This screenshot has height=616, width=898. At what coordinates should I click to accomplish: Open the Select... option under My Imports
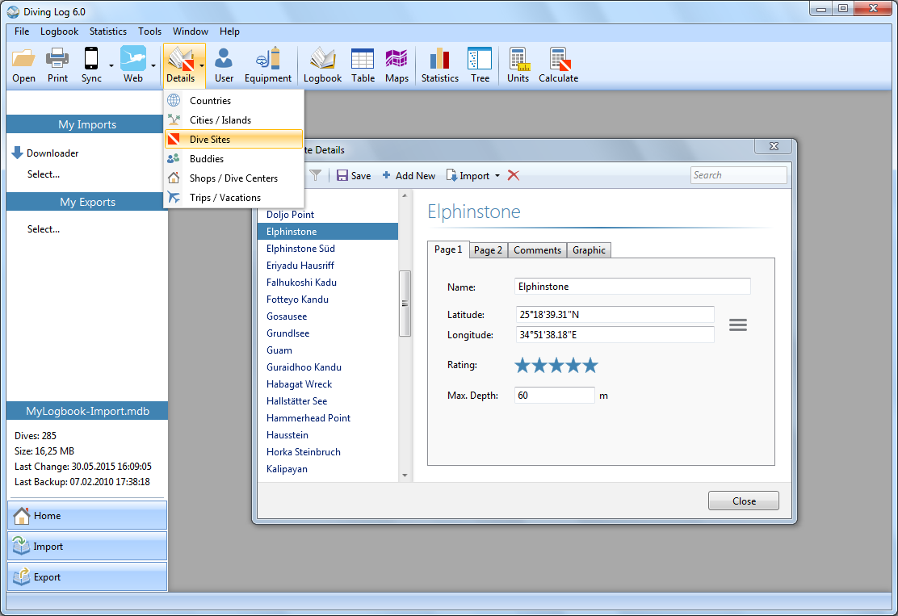coord(44,174)
